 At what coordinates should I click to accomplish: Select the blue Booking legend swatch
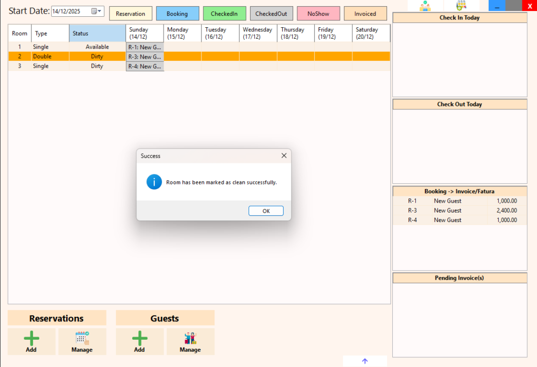pyautogui.click(x=177, y=14)
